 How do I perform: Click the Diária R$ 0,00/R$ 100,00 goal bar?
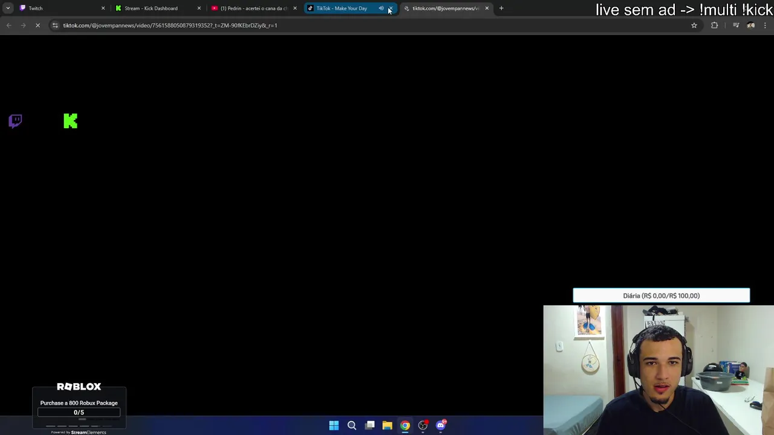[662, 295]
